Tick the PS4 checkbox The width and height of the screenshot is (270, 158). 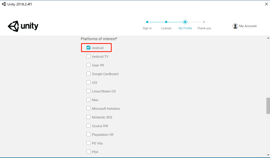click(88, 152)
